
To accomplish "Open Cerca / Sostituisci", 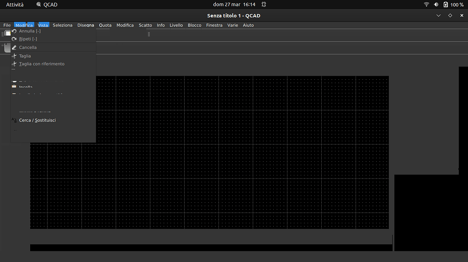I will [53, 120].
